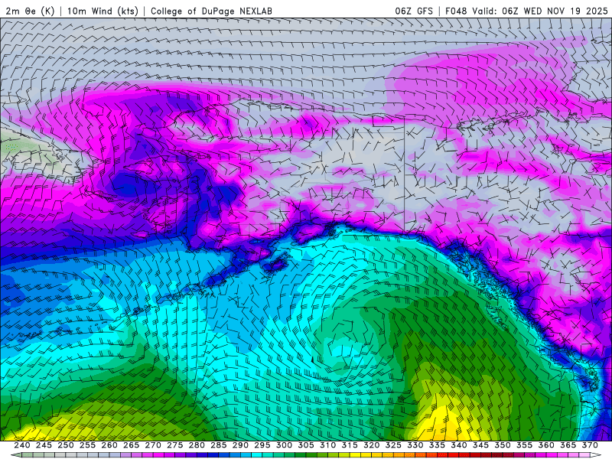Click the 355 legend value
This screenshot has height=459, width=612.
coord(525,445)
